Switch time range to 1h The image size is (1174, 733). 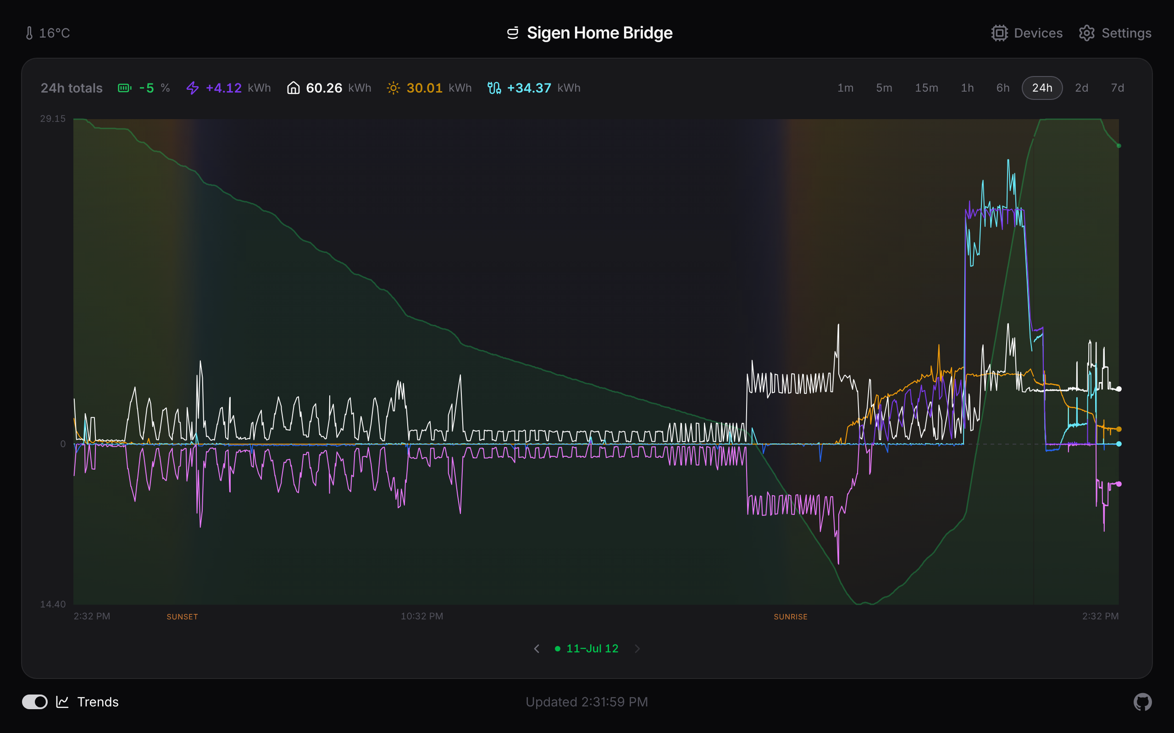point(967,88)
